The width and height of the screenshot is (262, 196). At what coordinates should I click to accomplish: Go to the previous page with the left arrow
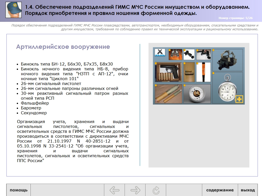coord(114,190)
